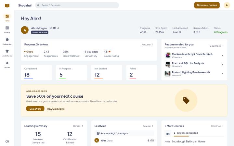The image size is (234, 146).
Task: Click the Sourdough Baking at Home text
Action: [188, 141]
